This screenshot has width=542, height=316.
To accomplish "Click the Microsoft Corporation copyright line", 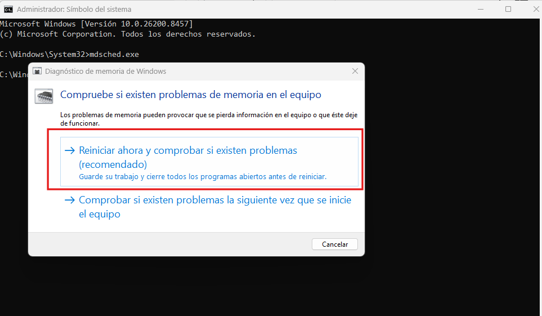I will (x=128, y=34).
